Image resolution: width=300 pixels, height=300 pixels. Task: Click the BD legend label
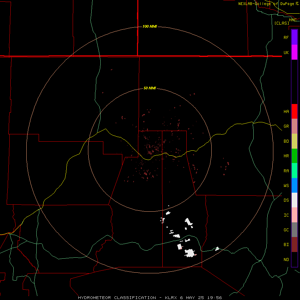[286, 141]
